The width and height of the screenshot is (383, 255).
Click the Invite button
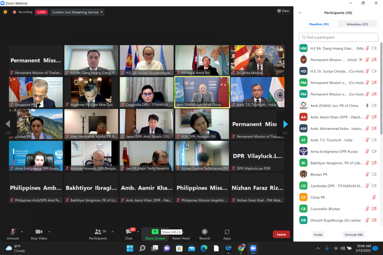pyautogui.click(x=318, y=235)
